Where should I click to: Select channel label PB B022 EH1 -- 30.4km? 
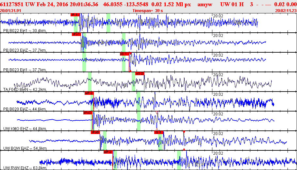25,31
